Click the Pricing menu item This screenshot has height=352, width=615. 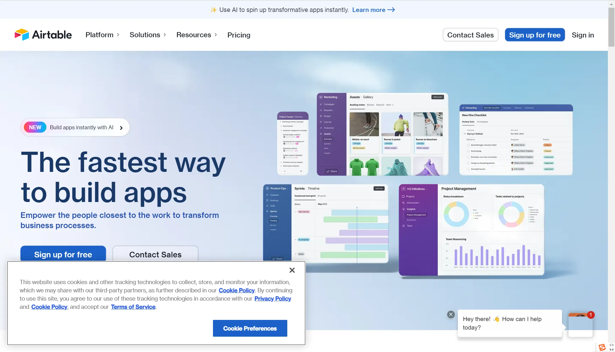tap(239, 35)
